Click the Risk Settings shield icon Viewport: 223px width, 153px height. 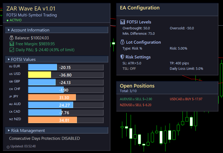coord(122,57)
